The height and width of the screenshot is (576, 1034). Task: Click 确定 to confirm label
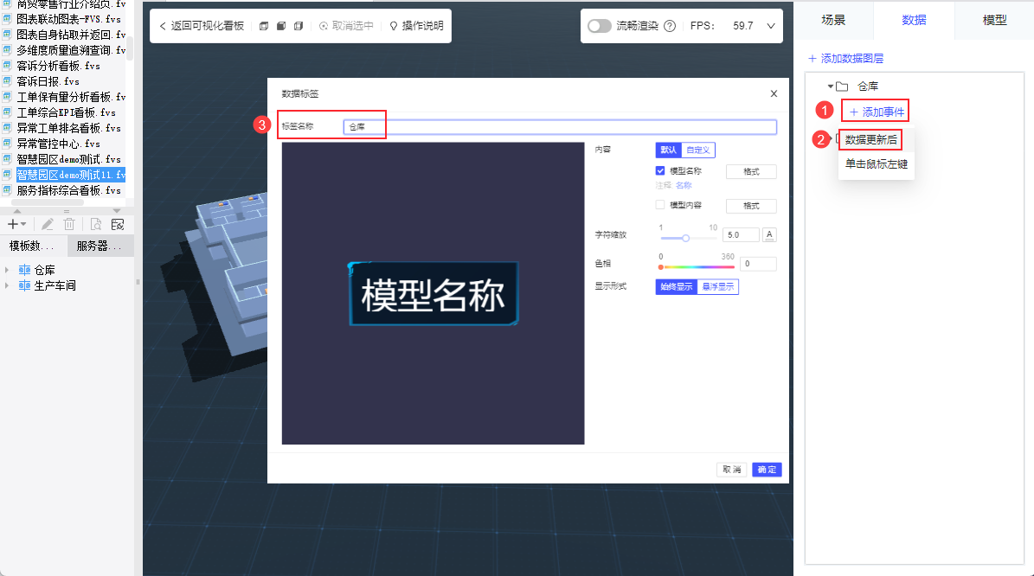pos(767,470)
